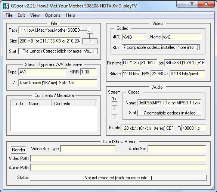Open the Options menu
The height and width of the screenshot is (192, 217).
53,15
